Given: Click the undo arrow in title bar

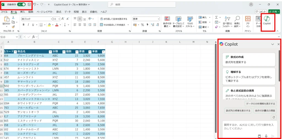Looking at the screenshot, I should pos(35,4).
